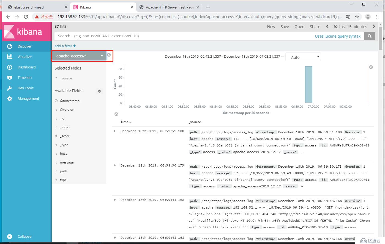Open Timelion from the sidebar
This screenshot has width=385, height=244.
click(x=24, y=77)
